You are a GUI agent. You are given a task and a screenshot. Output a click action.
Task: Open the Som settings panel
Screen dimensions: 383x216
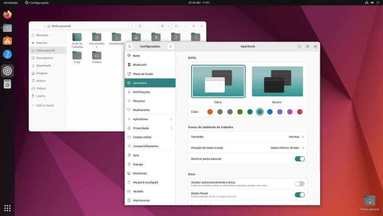point(150,155)
